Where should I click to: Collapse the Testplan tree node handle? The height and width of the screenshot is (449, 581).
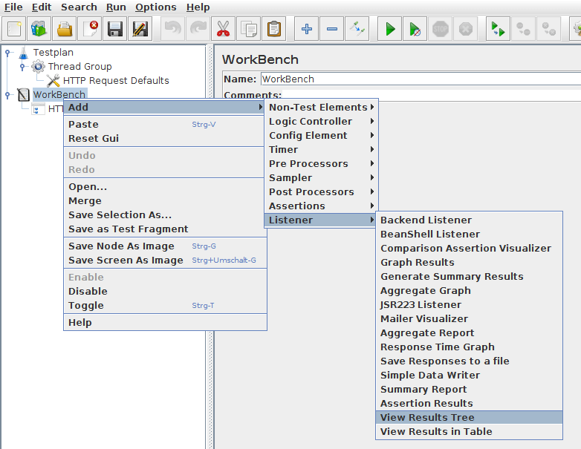click(8, 53)
